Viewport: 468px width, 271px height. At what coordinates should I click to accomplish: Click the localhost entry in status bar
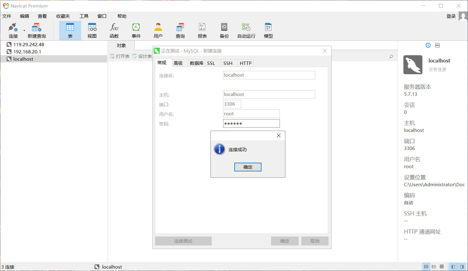pos(108,267)
